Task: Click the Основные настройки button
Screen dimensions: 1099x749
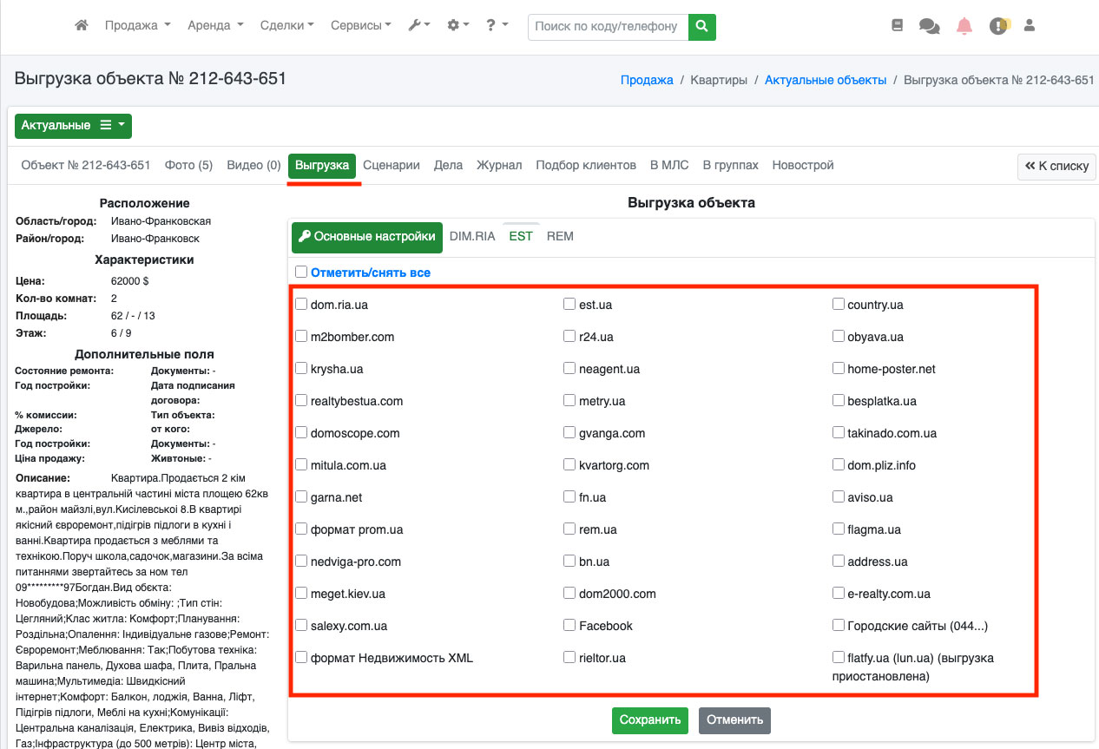Action: (366, 236)
